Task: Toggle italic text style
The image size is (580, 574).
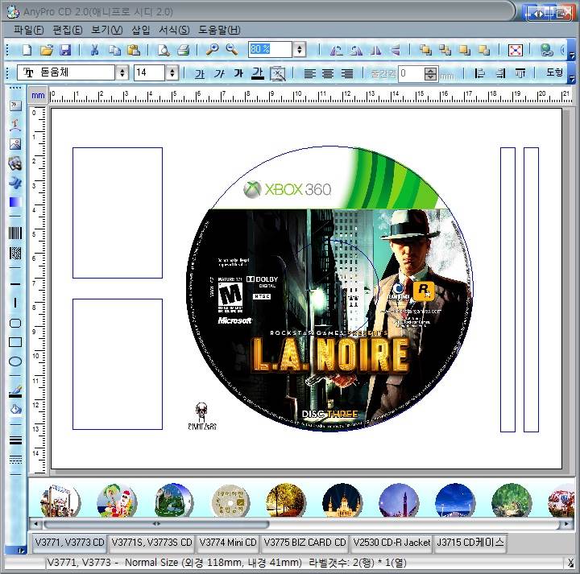Action: tap(219, 74)
